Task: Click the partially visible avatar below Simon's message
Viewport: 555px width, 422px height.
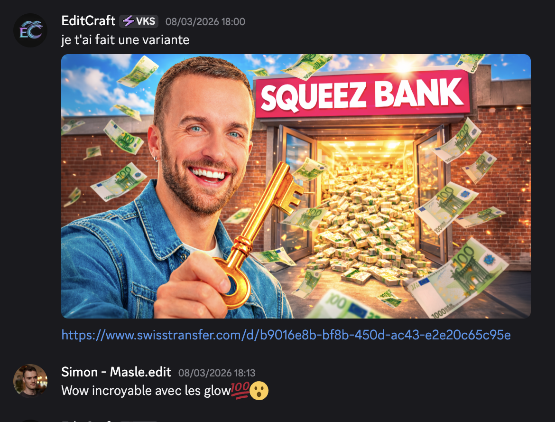Action: tap(30, 421)
